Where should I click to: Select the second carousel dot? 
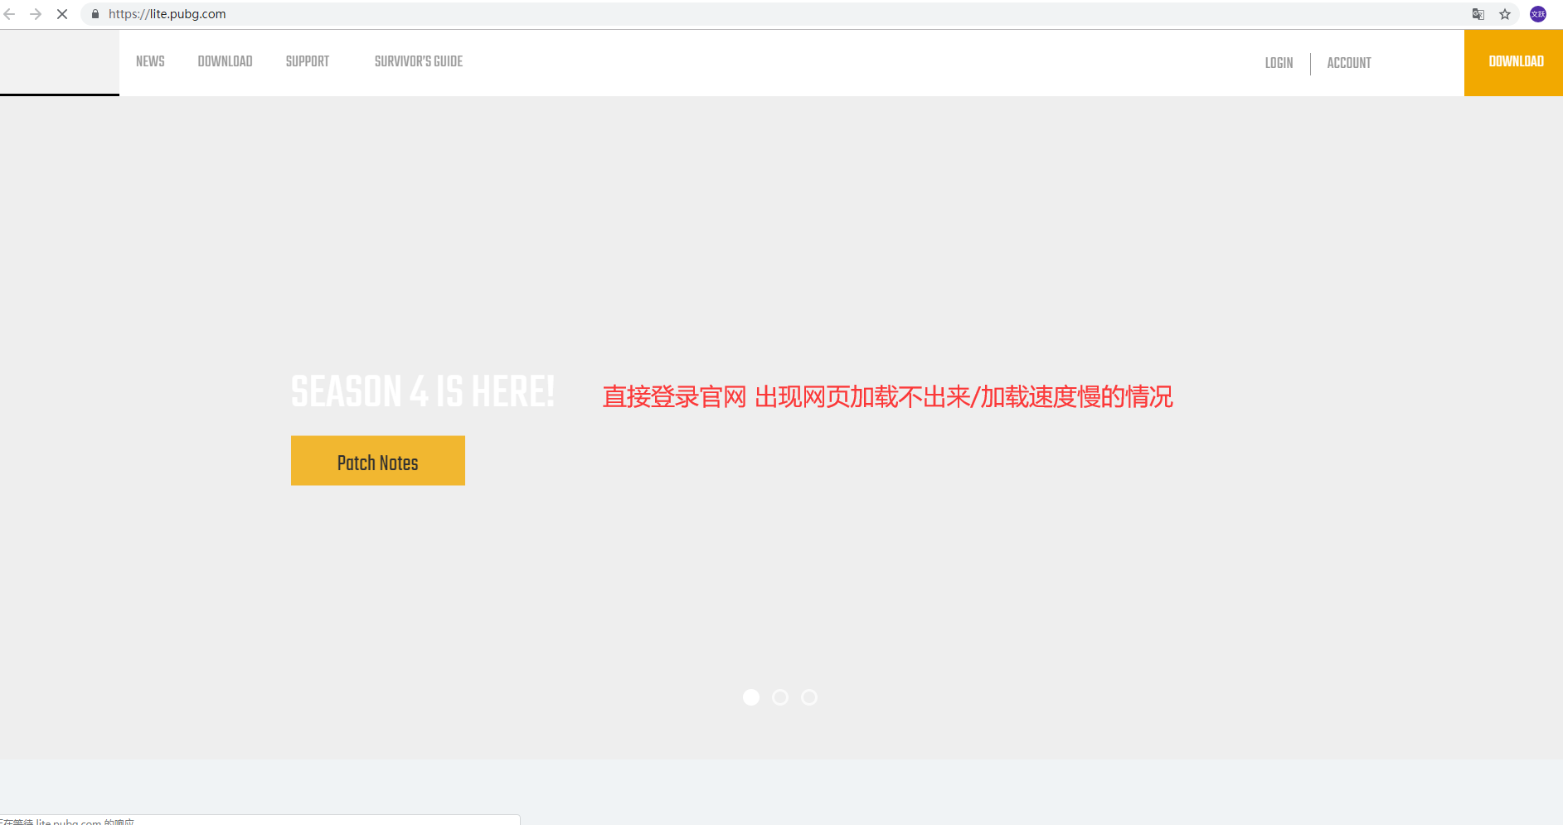point(780,697)
